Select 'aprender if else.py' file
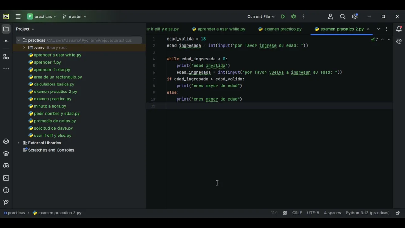This screenshot has width=405, height=228. (49, 70)
